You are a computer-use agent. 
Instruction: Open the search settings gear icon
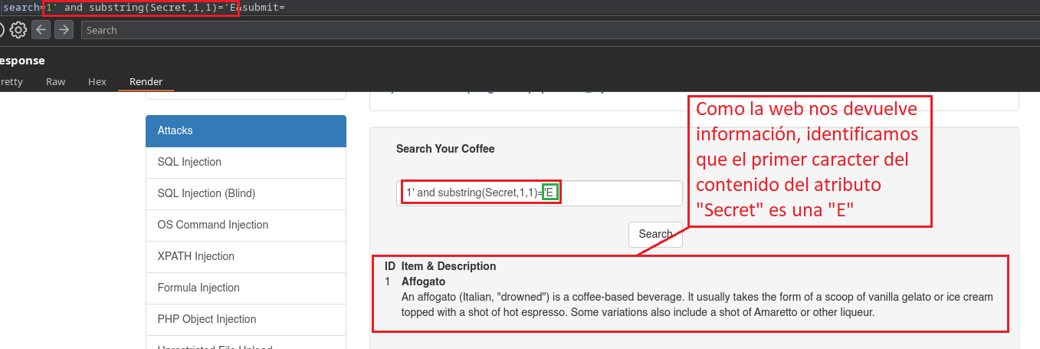click(x=18, y=30)
